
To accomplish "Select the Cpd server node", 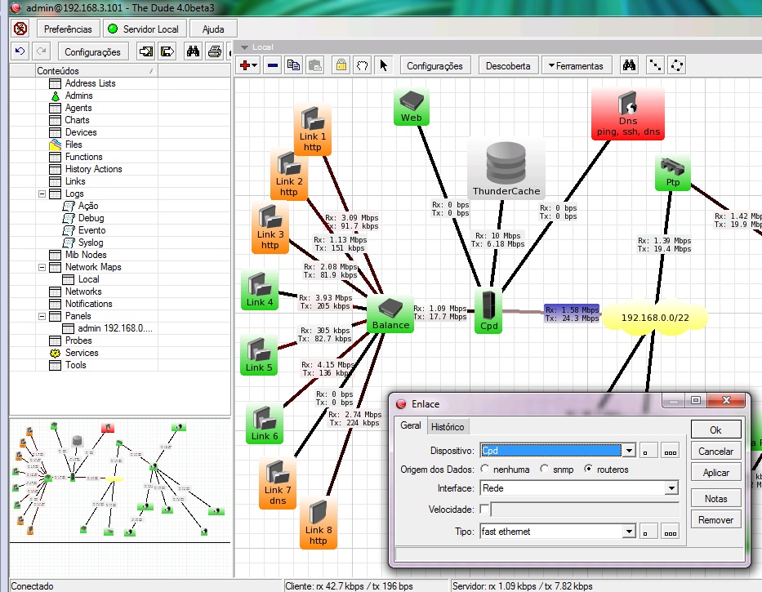I will (489, 311).
